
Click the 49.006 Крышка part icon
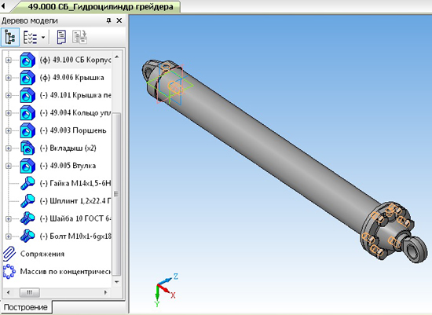(x=27, y=78)
